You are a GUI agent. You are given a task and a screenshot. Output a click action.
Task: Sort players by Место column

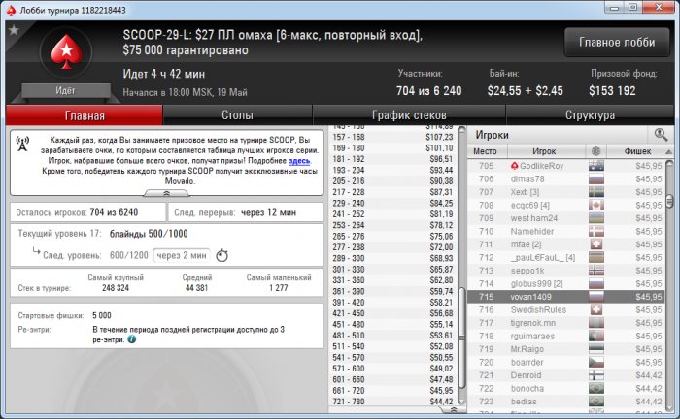tap(485, 151)
